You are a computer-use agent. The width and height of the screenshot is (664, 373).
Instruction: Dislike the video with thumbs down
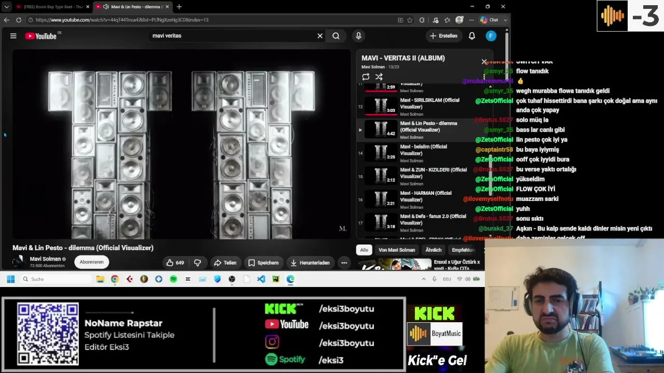(x=198, y=263)
